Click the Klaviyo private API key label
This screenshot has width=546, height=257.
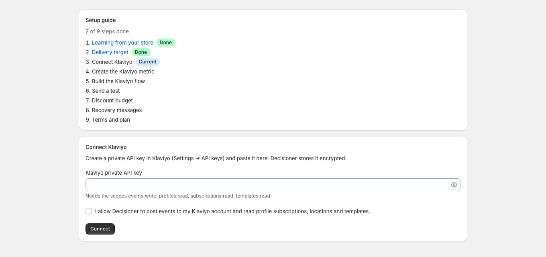(x=114, y=173)
